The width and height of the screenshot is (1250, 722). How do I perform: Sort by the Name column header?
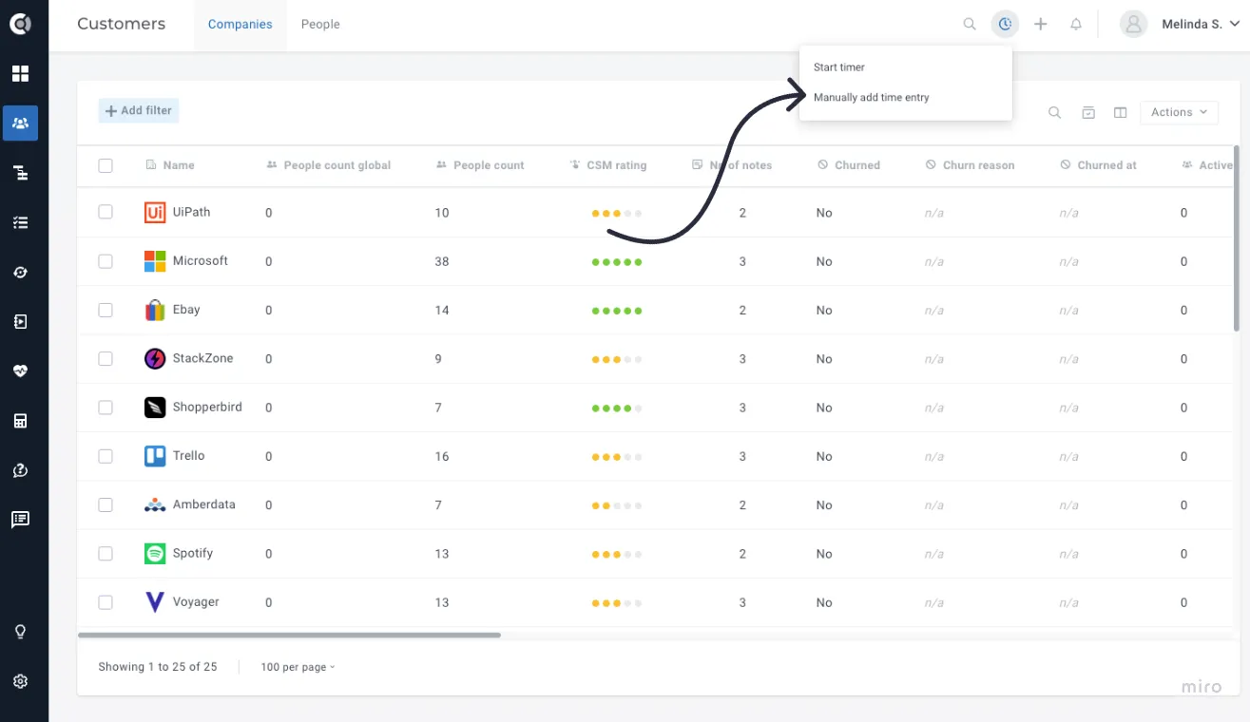(170, 165)
